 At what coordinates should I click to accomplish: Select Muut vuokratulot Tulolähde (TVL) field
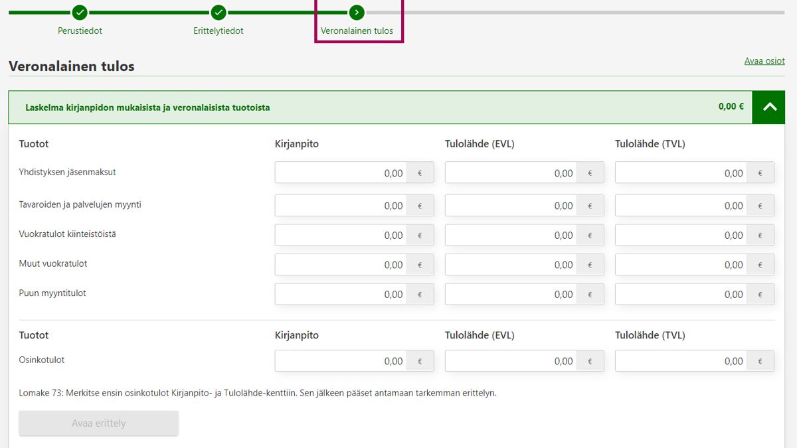click(x=681, y=265)
